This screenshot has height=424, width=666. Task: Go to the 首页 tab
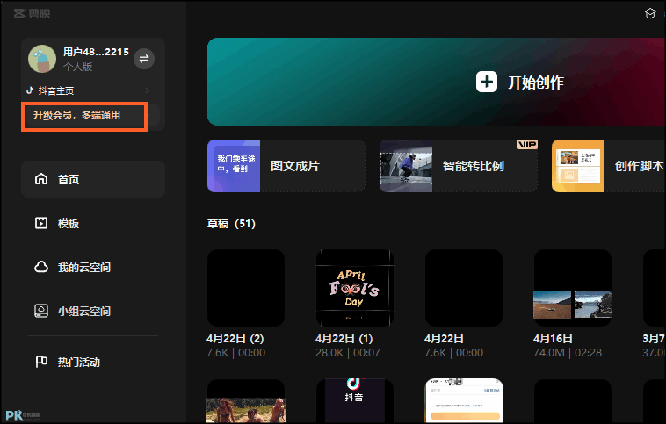point(93,179)
